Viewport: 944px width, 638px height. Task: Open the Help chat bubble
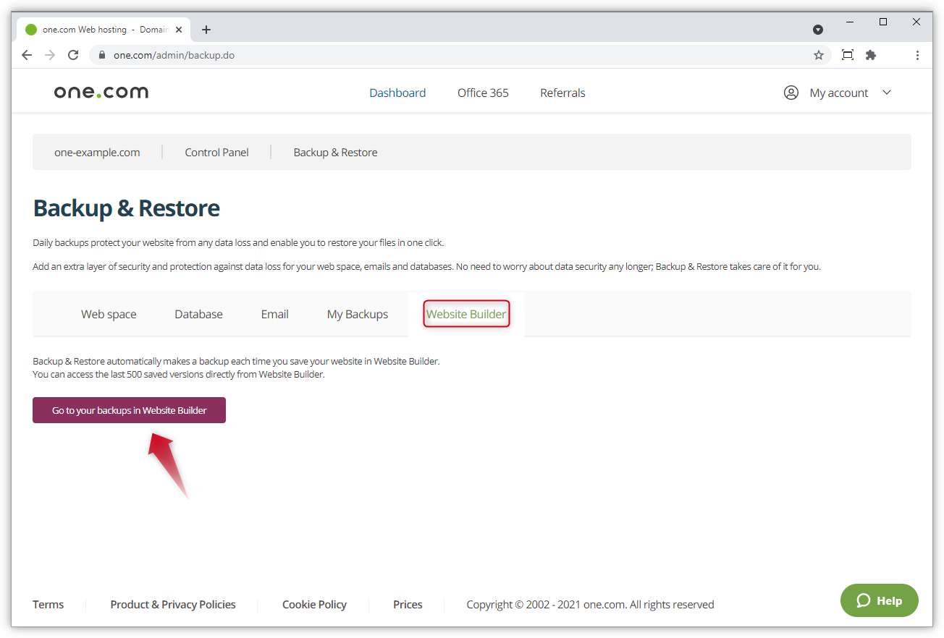879,600
